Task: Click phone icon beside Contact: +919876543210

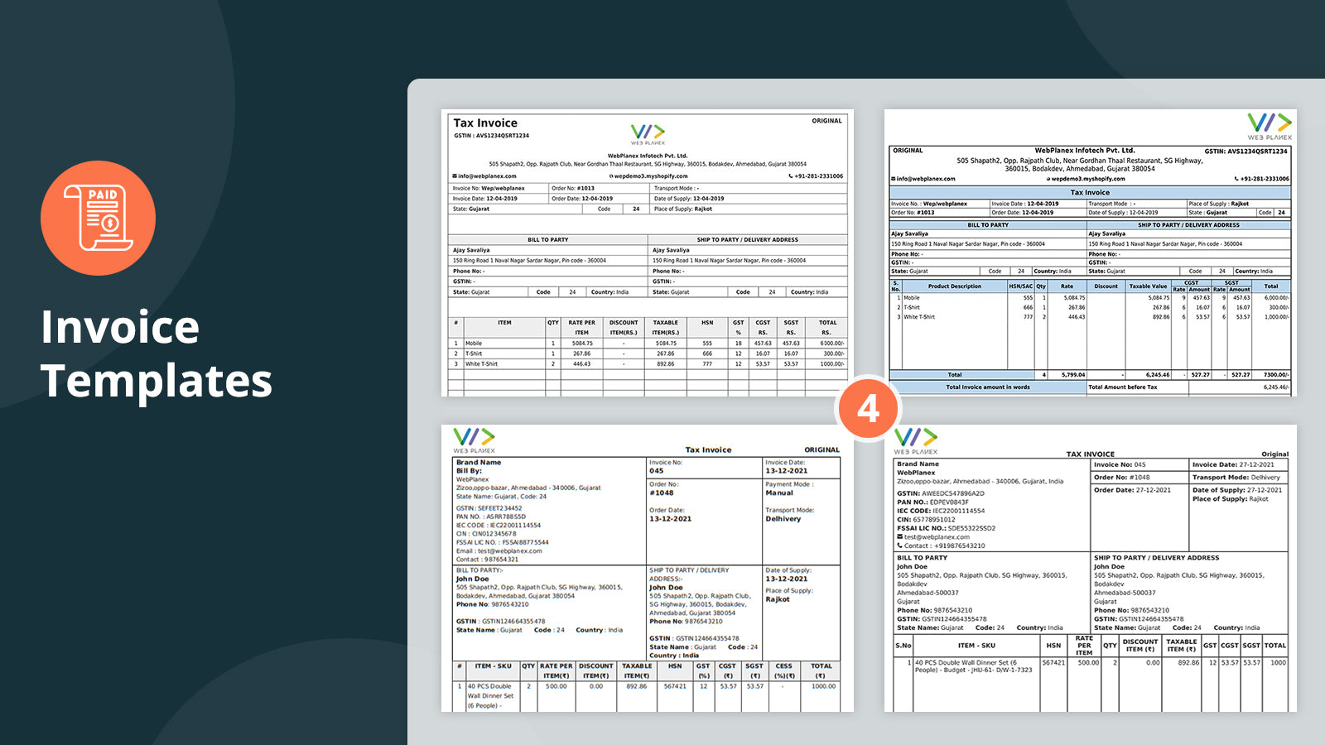Action: click(900, 546)
